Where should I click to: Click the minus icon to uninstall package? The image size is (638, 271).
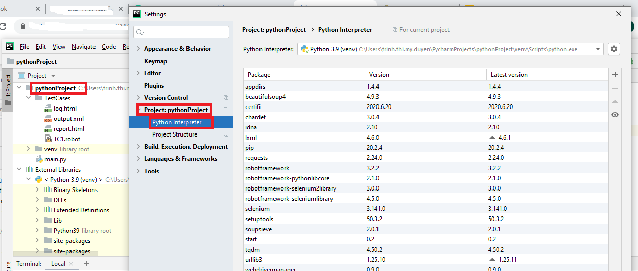615,88
